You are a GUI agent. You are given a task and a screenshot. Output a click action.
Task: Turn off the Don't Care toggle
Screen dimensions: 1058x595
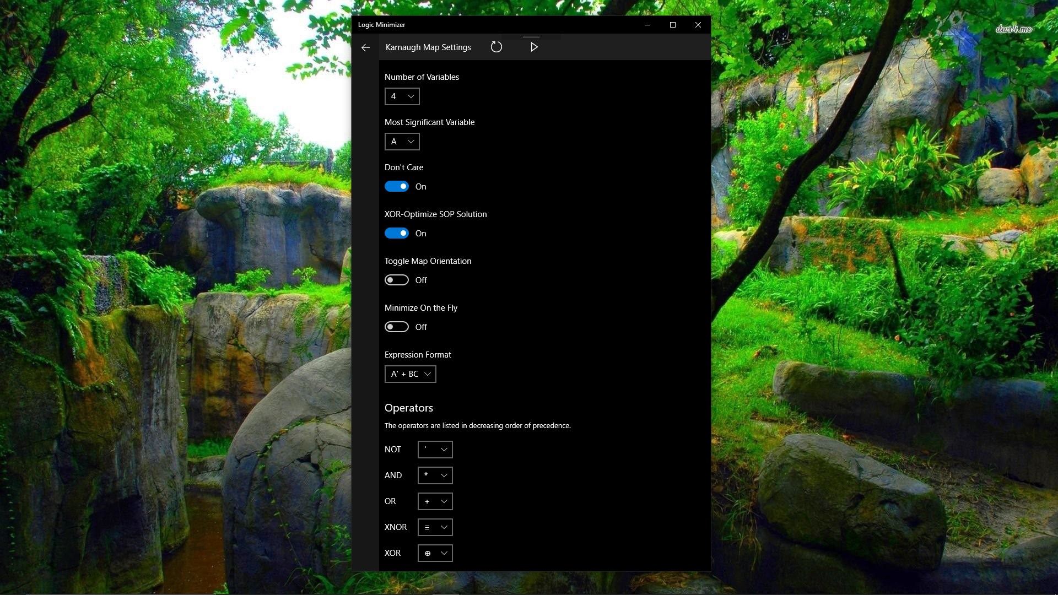(x=397, y=187)
